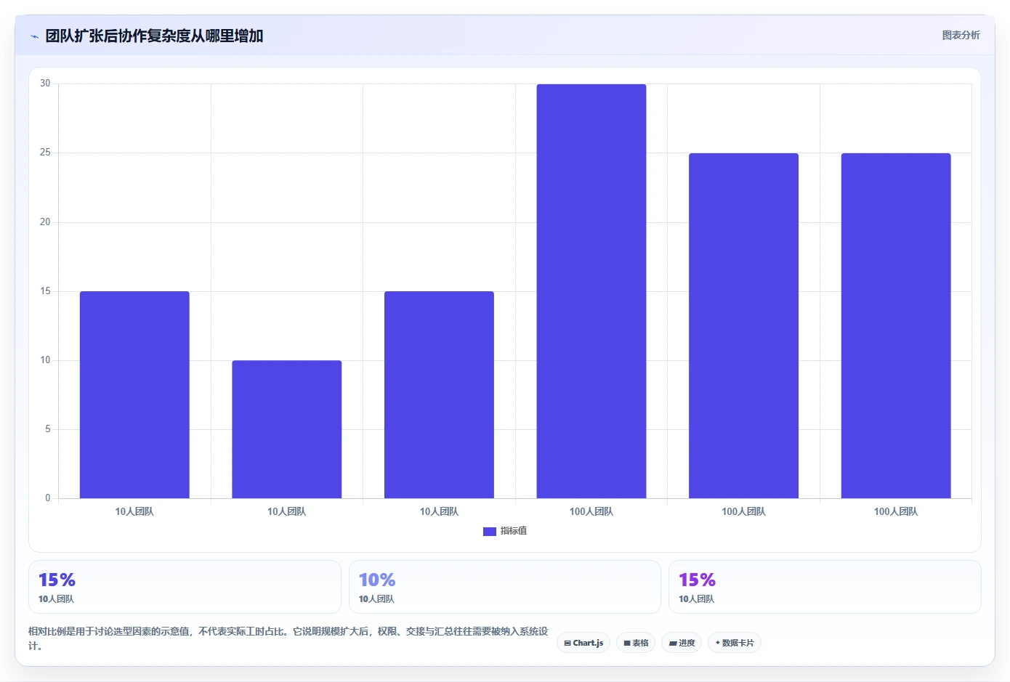Select the Chart.js tag pill
This screenshot has height=682, width=1010.
583,643
